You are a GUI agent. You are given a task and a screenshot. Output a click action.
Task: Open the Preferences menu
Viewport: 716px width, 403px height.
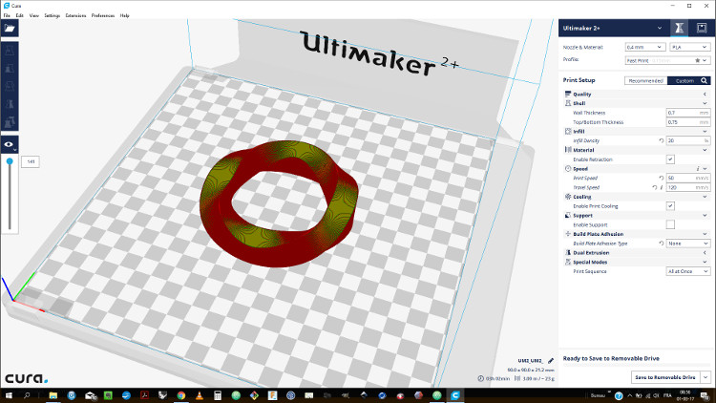pos(103,15)
